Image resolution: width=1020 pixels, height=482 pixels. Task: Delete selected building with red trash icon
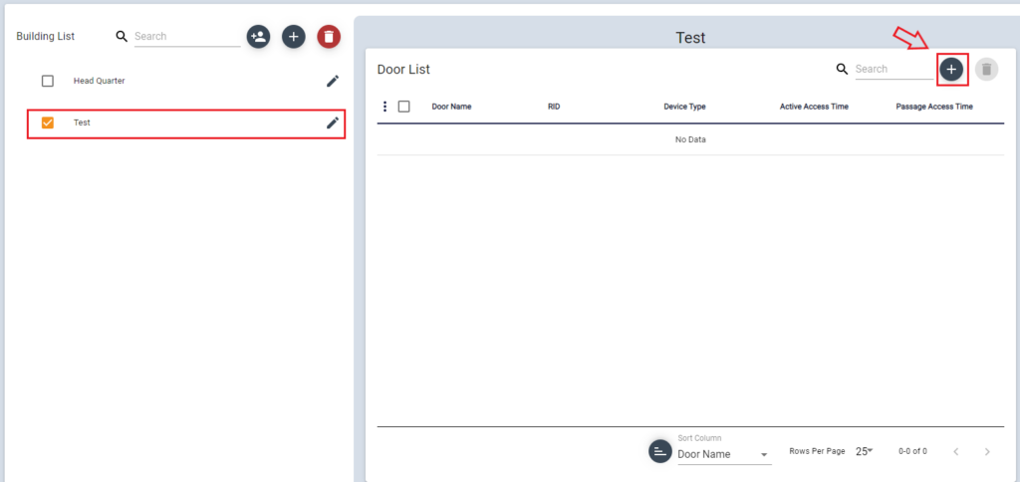(329, 37)
